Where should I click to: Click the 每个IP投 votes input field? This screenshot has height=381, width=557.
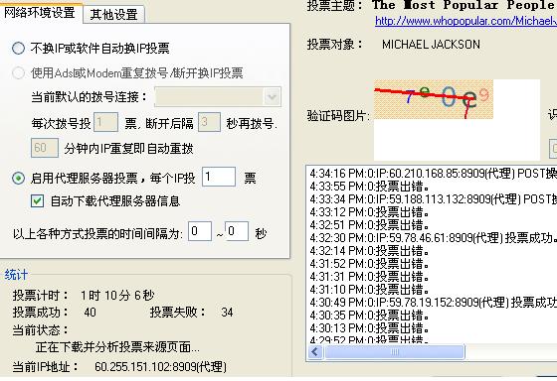(219, 177)
